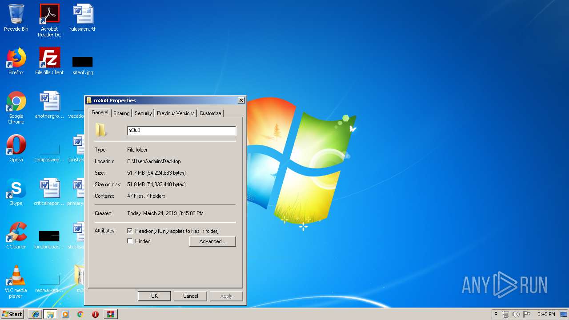Open the volume speaker tray icon
Screen dimensions: 569x320
[x=516, y=314]
